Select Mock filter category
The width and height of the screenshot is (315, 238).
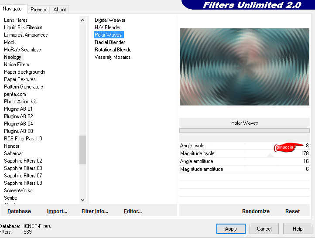tap(10, 42)
